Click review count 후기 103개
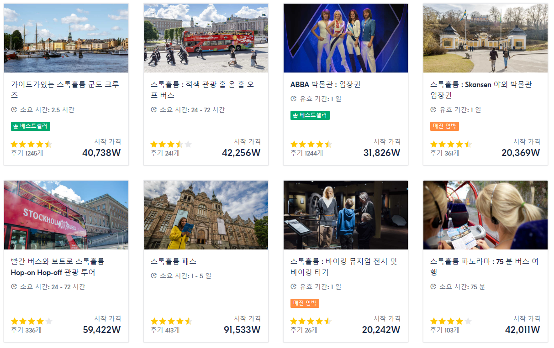This screenshot has height=348, width=554. [x=444, y=330]
